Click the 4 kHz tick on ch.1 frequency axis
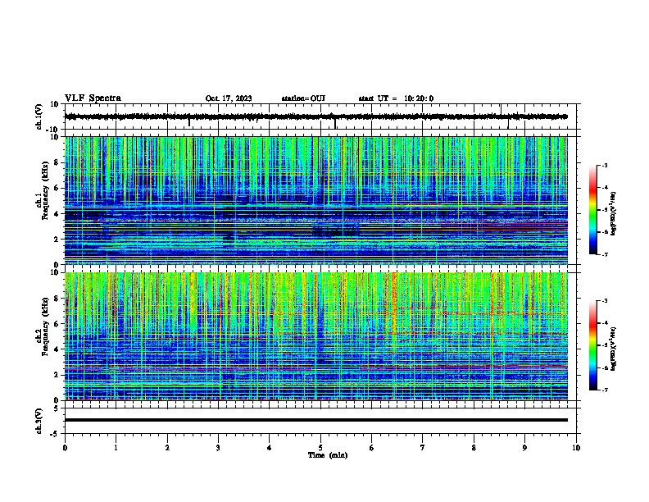Image resolution: width=649 pixels, height=502 pixels. click(x=57, y=214)
